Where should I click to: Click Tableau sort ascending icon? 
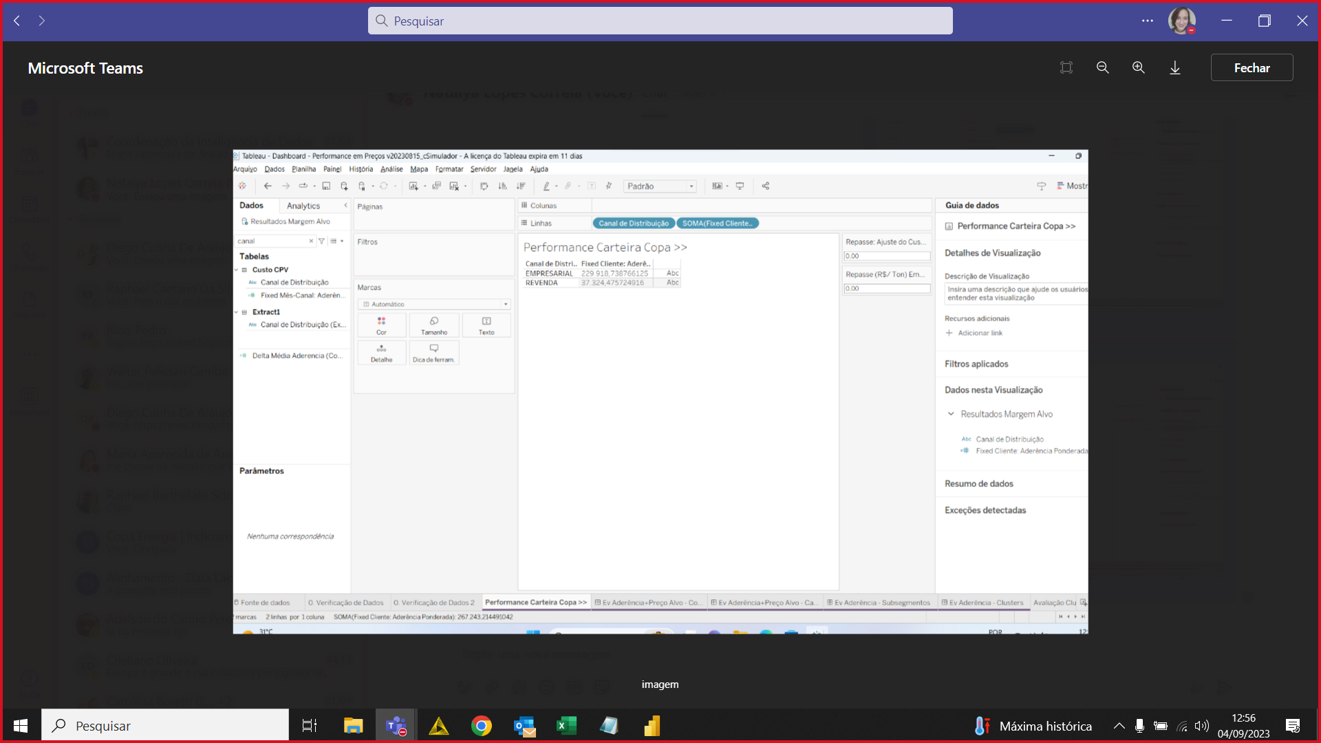pyautogui.click(x=502, y=186)
